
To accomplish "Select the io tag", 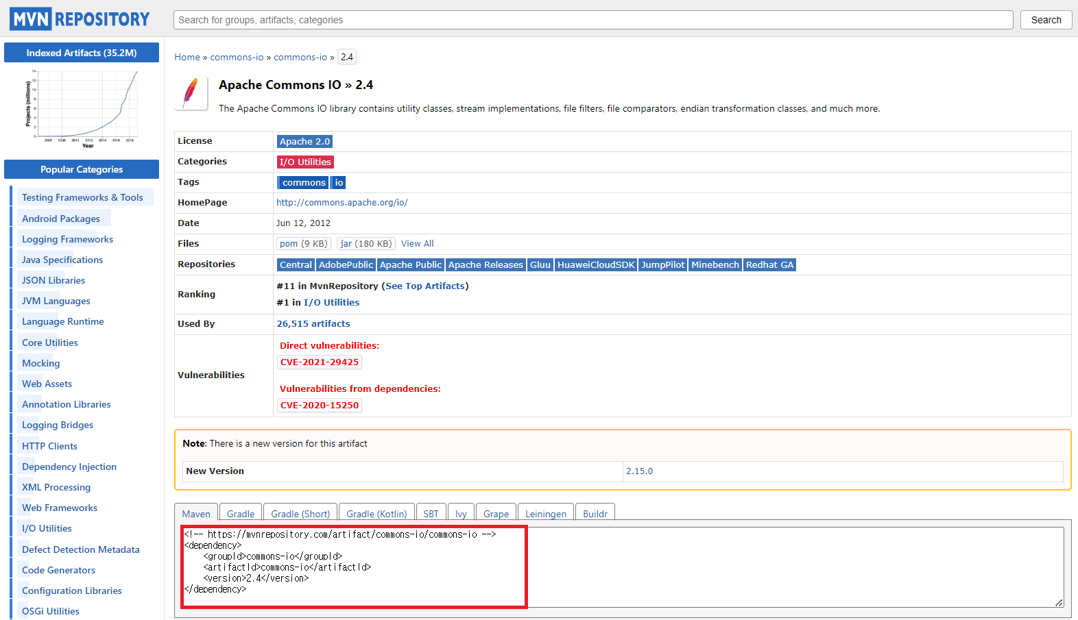I will click(x=339, y=182).
